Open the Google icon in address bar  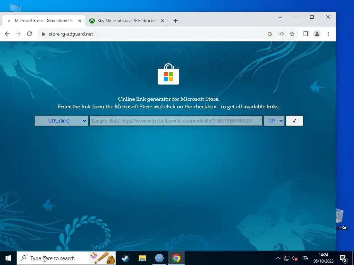click(270, 34)
